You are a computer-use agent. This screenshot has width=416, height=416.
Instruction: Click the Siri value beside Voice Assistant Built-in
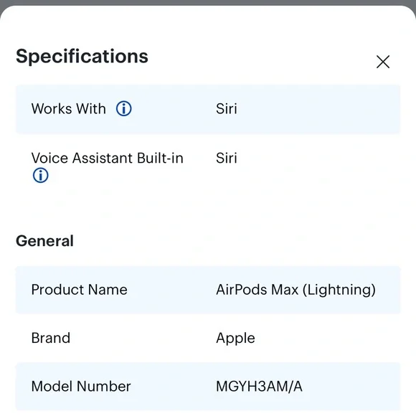tap(227, 158)
